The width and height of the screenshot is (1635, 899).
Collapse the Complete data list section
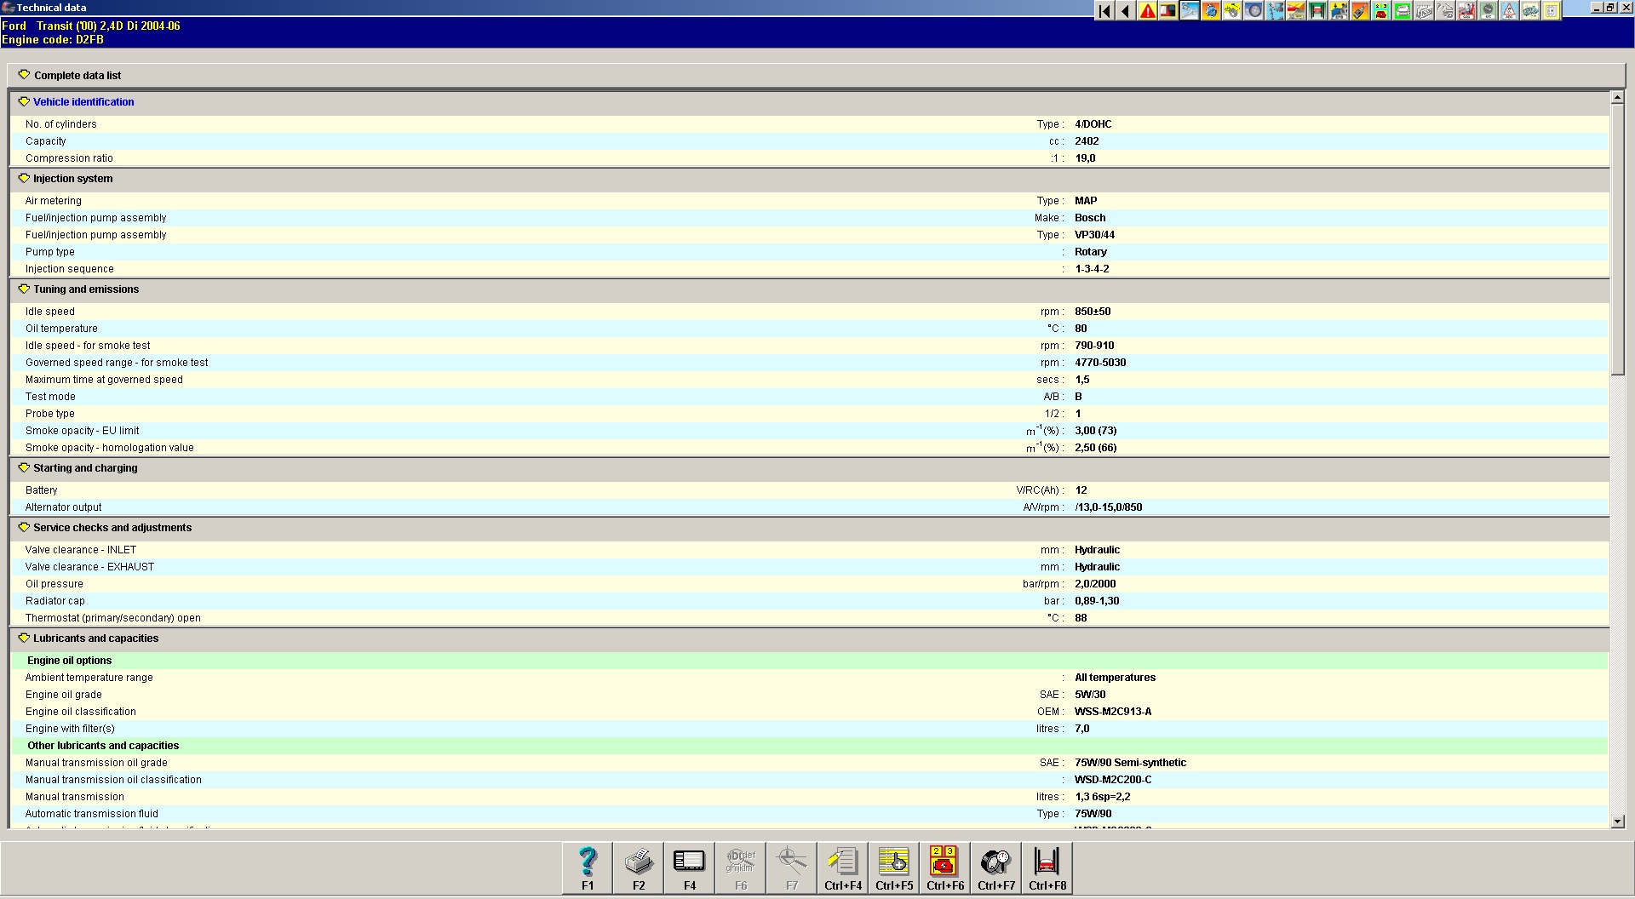pyautogui.click(x=24, y=75)
